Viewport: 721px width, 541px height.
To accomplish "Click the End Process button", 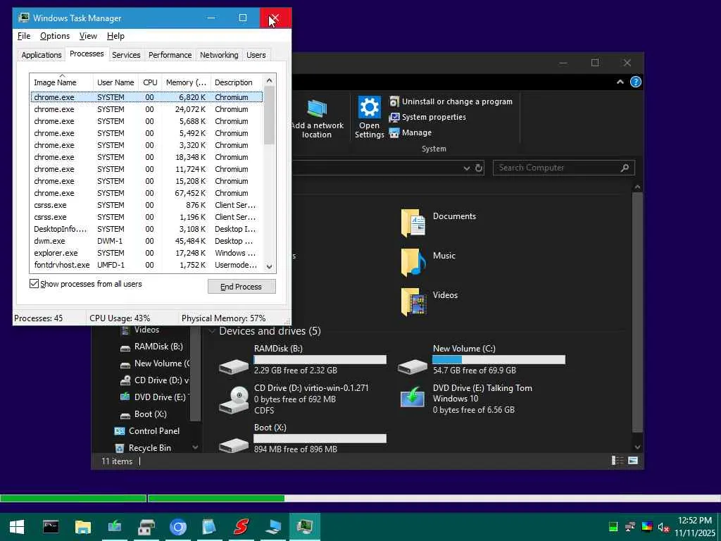I will (242, 287).
